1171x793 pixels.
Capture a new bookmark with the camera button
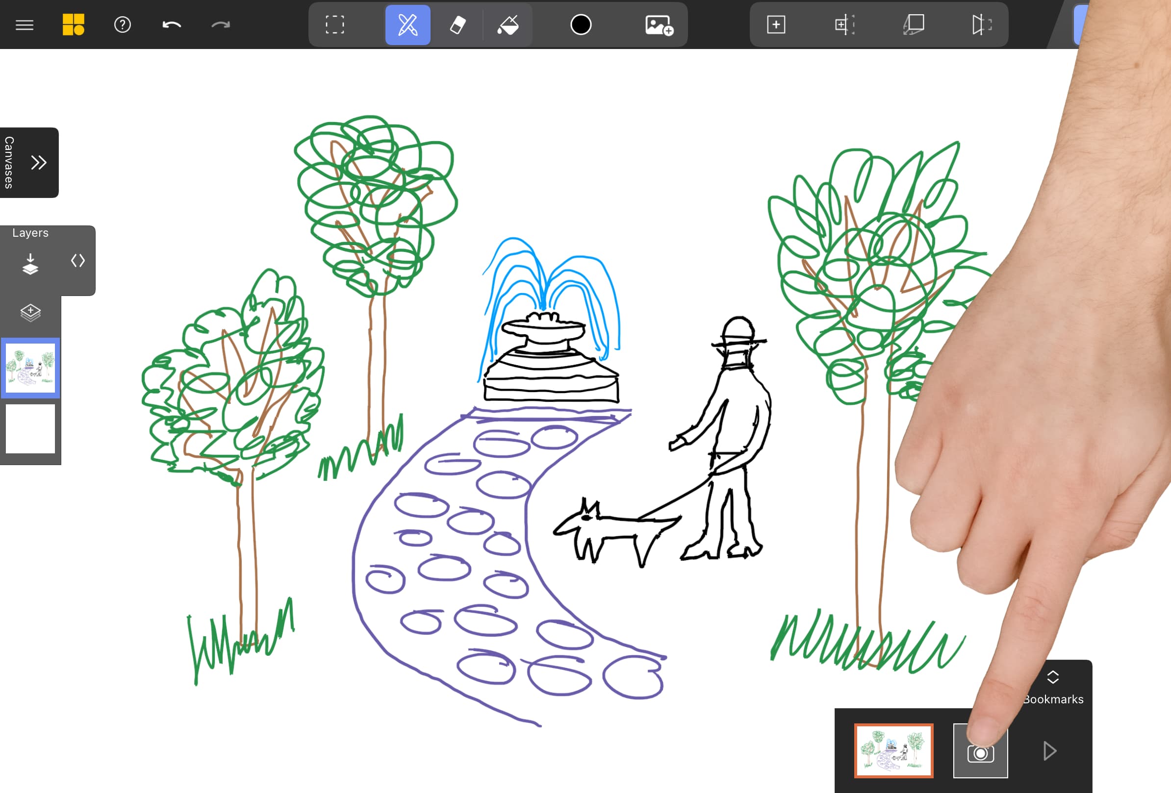click(981, 752)
